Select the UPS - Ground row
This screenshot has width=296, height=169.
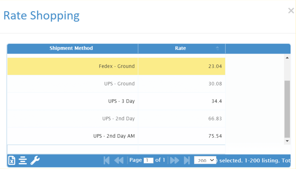pyautogui.click(x=116, y=84)
